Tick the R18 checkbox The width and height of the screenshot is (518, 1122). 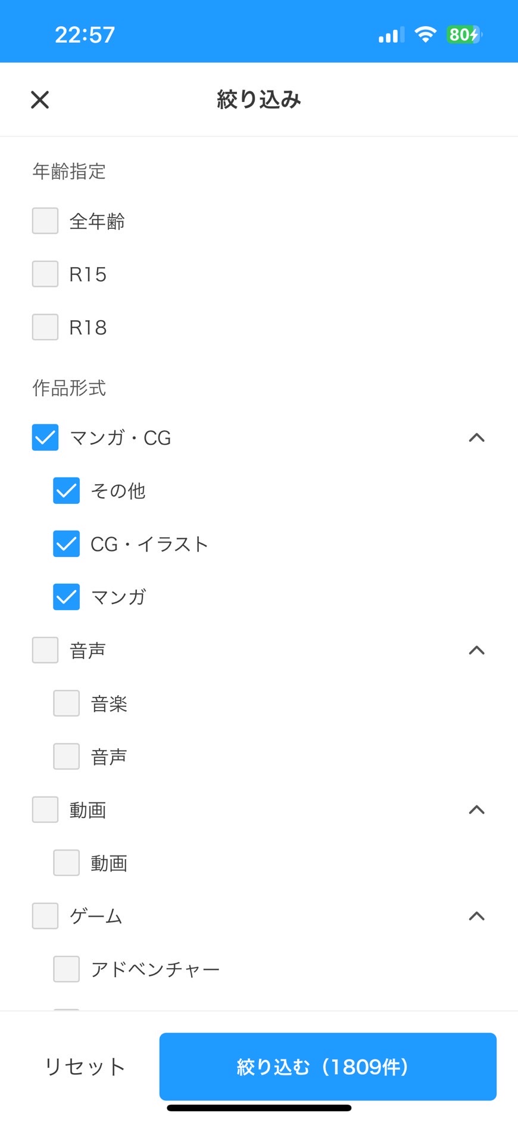45,327
